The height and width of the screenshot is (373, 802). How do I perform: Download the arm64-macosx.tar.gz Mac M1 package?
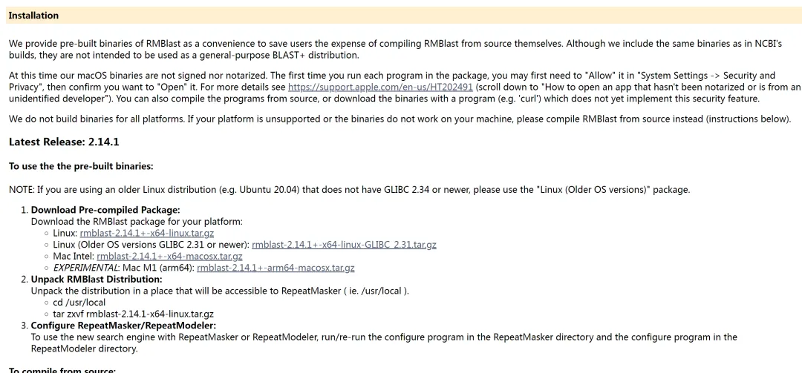point(276,268)
